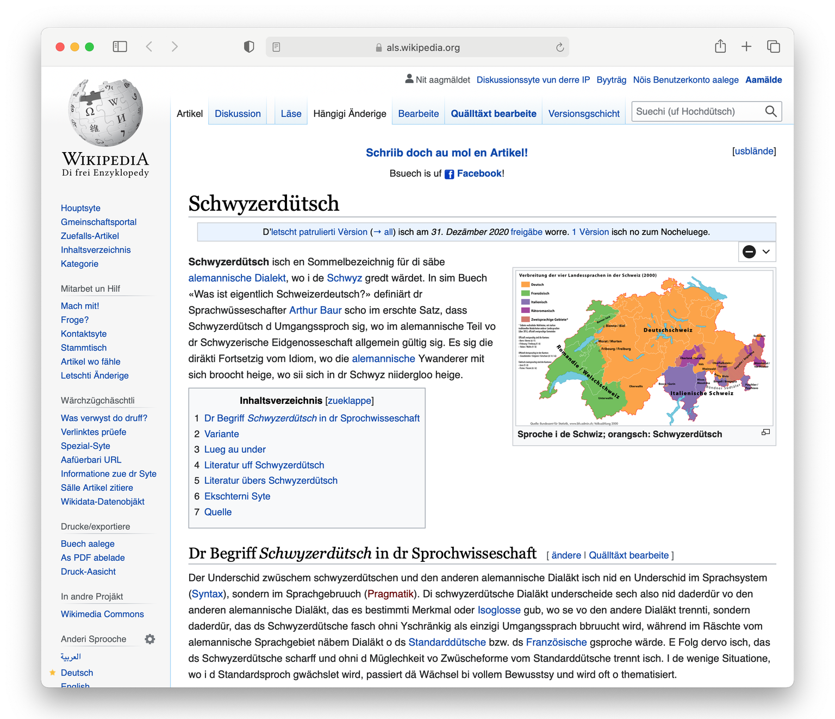The width and height of the screenshot is (835, 719).
Task: Switch to the Diskussion tab
Action: click(238, 114)
